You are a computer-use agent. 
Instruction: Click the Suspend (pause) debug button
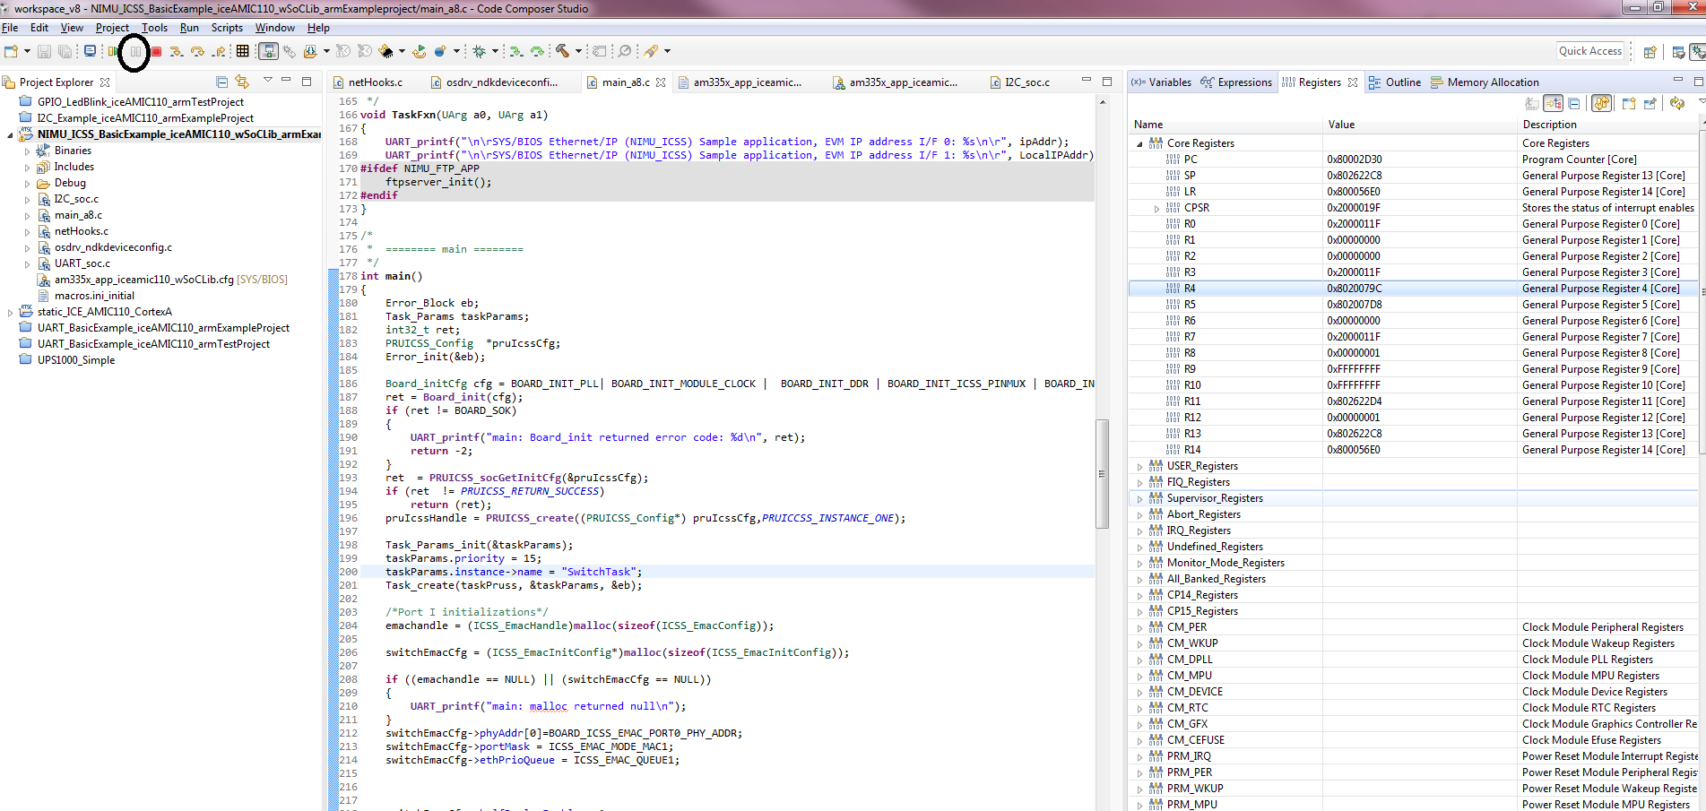tap(134, 52)
